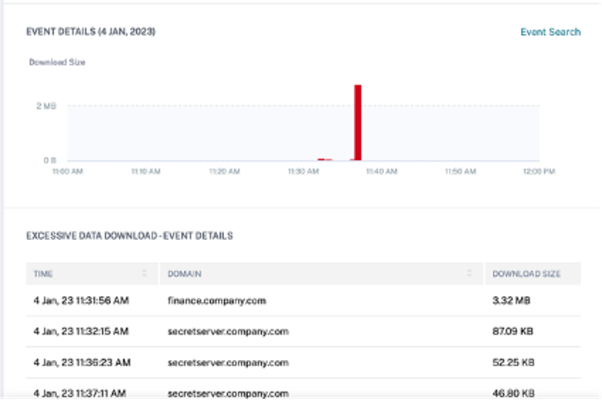Click the 52.25 KB download size cell
Image resolution: width=602 pixels, height=400 pixels.
click(513, 362)
